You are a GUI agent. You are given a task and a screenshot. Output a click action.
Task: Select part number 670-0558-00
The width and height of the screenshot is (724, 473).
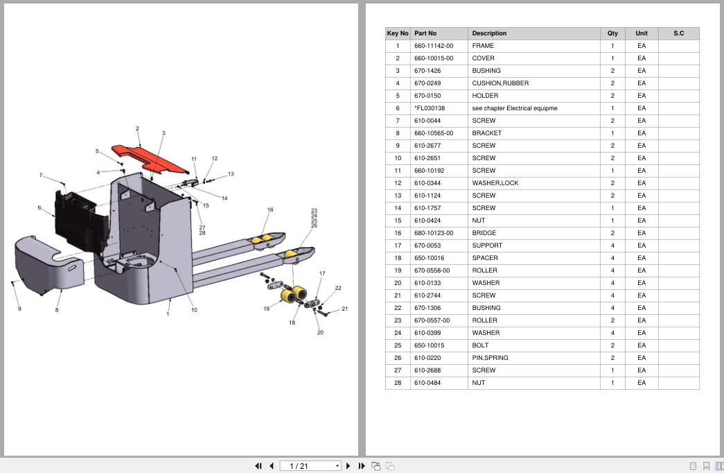(x=432, y=270)
